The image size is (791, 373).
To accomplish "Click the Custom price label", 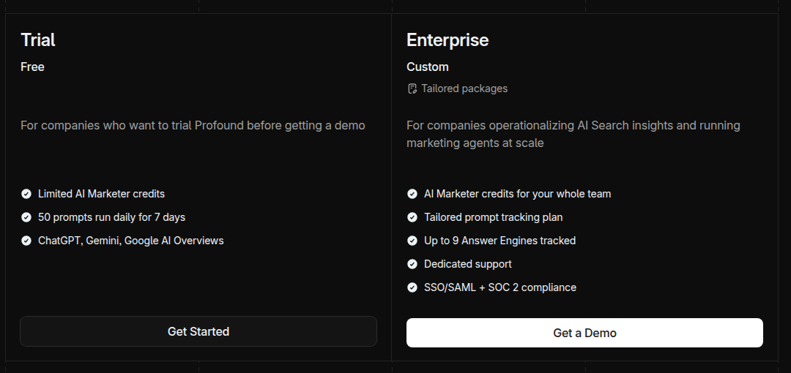I will [x=427, y=67].
